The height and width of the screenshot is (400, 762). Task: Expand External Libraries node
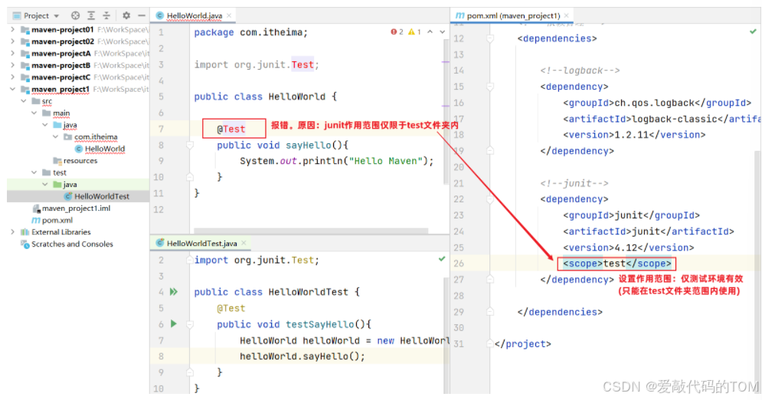click(12, 232)
